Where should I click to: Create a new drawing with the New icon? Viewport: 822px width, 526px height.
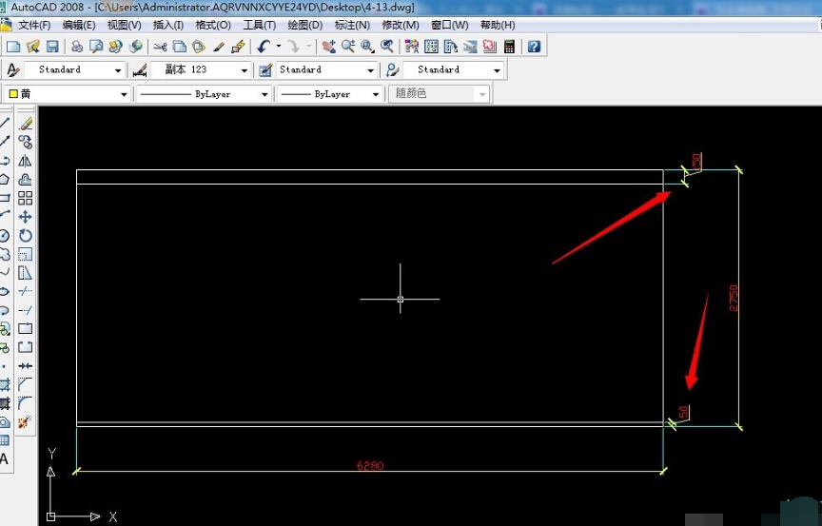click(13, 47)
